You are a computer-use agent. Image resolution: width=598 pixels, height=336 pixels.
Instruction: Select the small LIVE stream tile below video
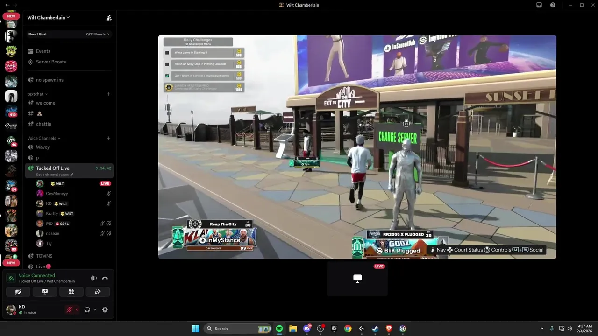point(357,279)
